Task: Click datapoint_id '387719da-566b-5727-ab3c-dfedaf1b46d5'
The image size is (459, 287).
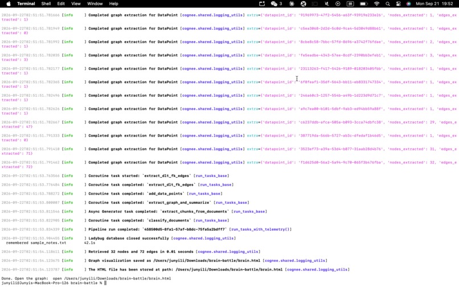Action: coord(340,136)
